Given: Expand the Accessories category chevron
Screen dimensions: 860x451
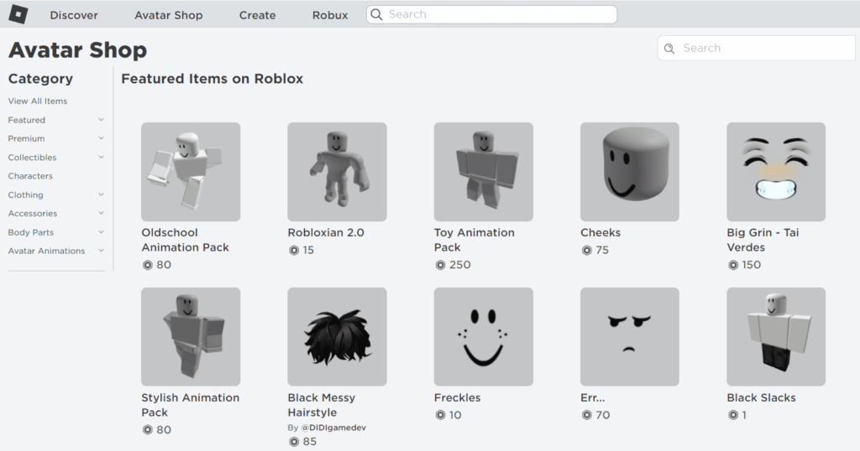Looking at the screenshot, I should (101, 213).
